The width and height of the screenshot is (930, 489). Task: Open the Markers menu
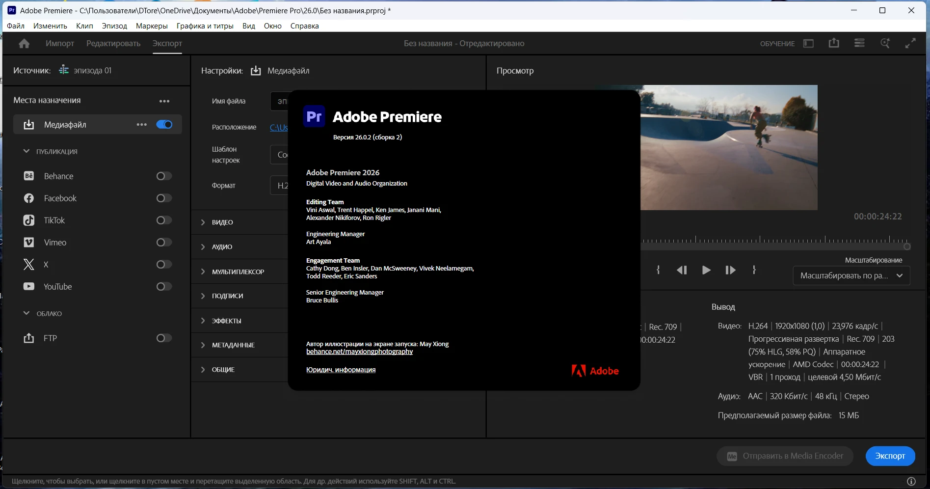[152, 26]
